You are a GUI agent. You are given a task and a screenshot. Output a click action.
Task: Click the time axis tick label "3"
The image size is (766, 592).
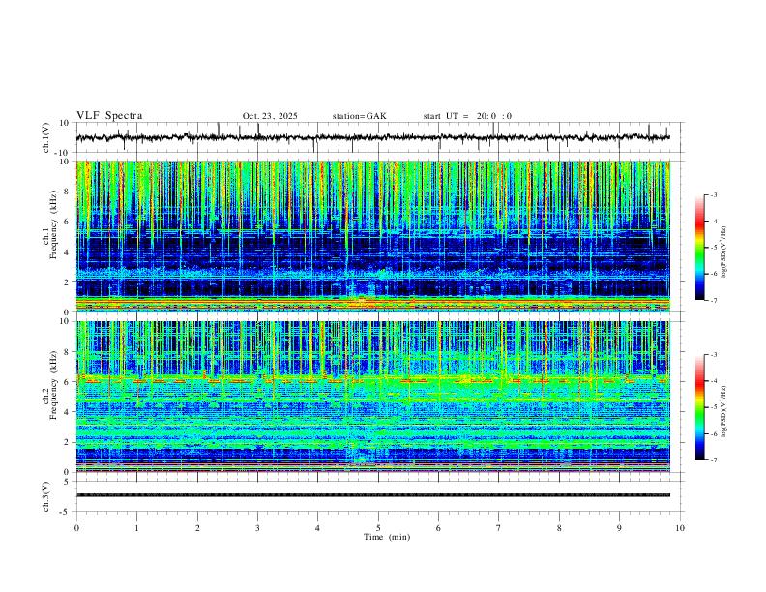coord(257,528)
